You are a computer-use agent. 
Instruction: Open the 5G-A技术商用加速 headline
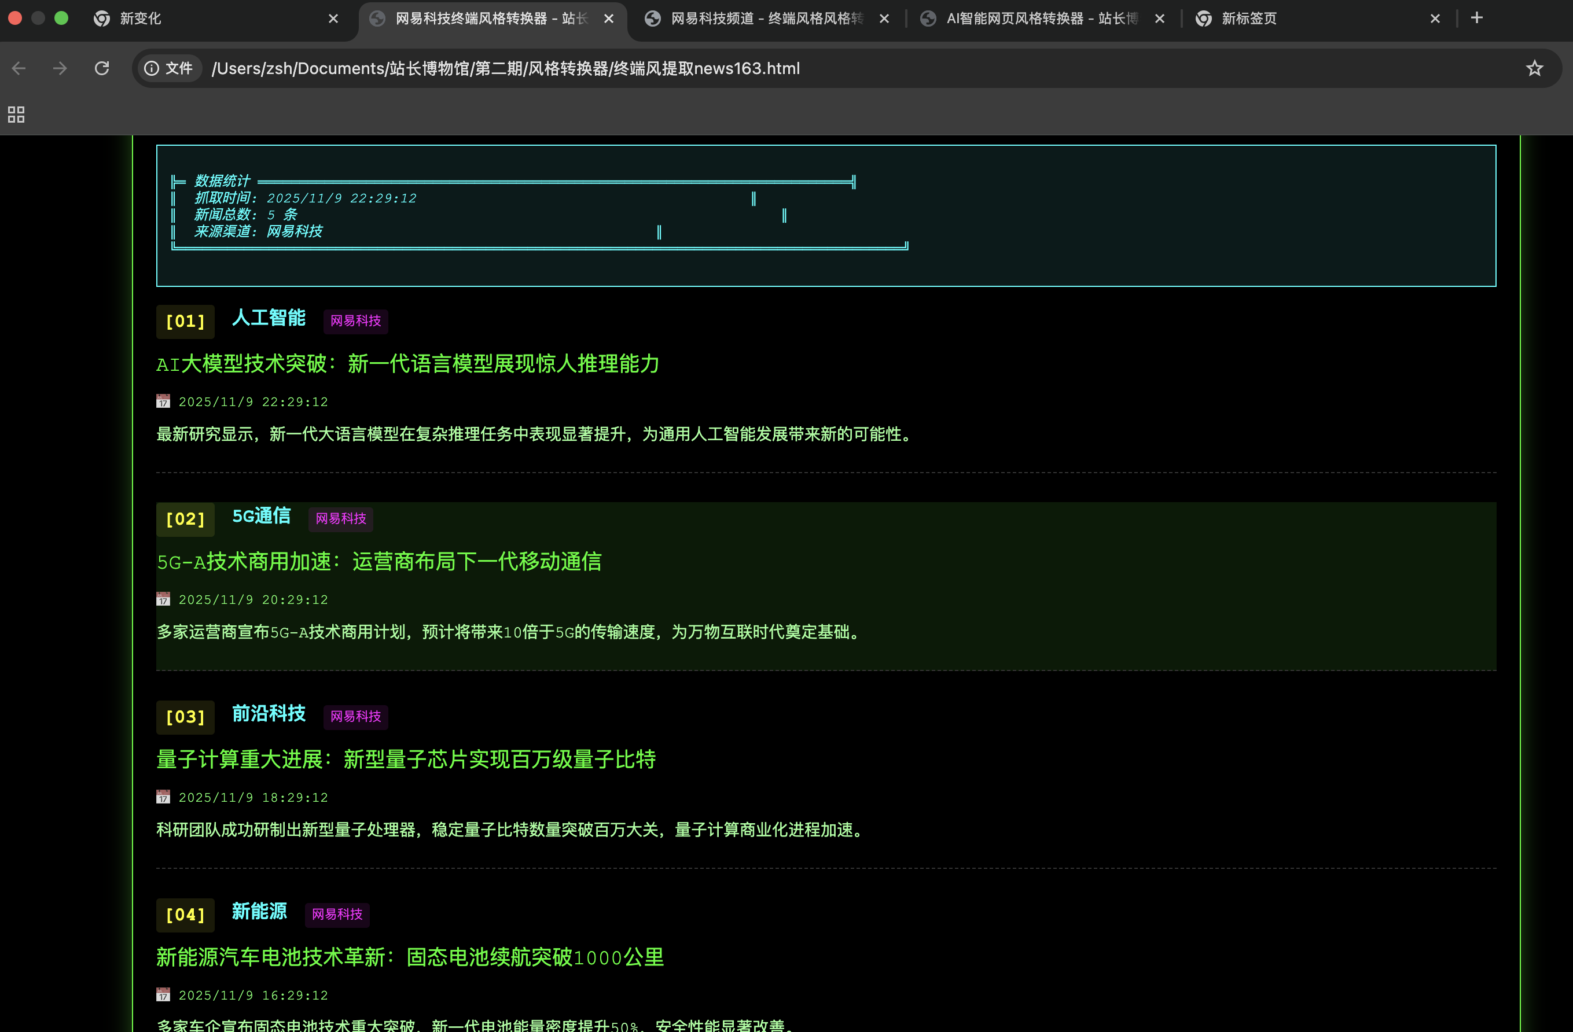[x=378, y=562]
